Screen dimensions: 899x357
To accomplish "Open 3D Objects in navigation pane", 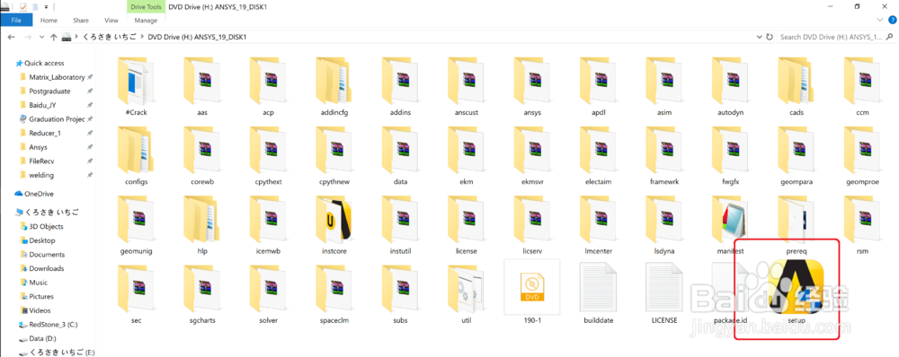I will coord(46,227).
